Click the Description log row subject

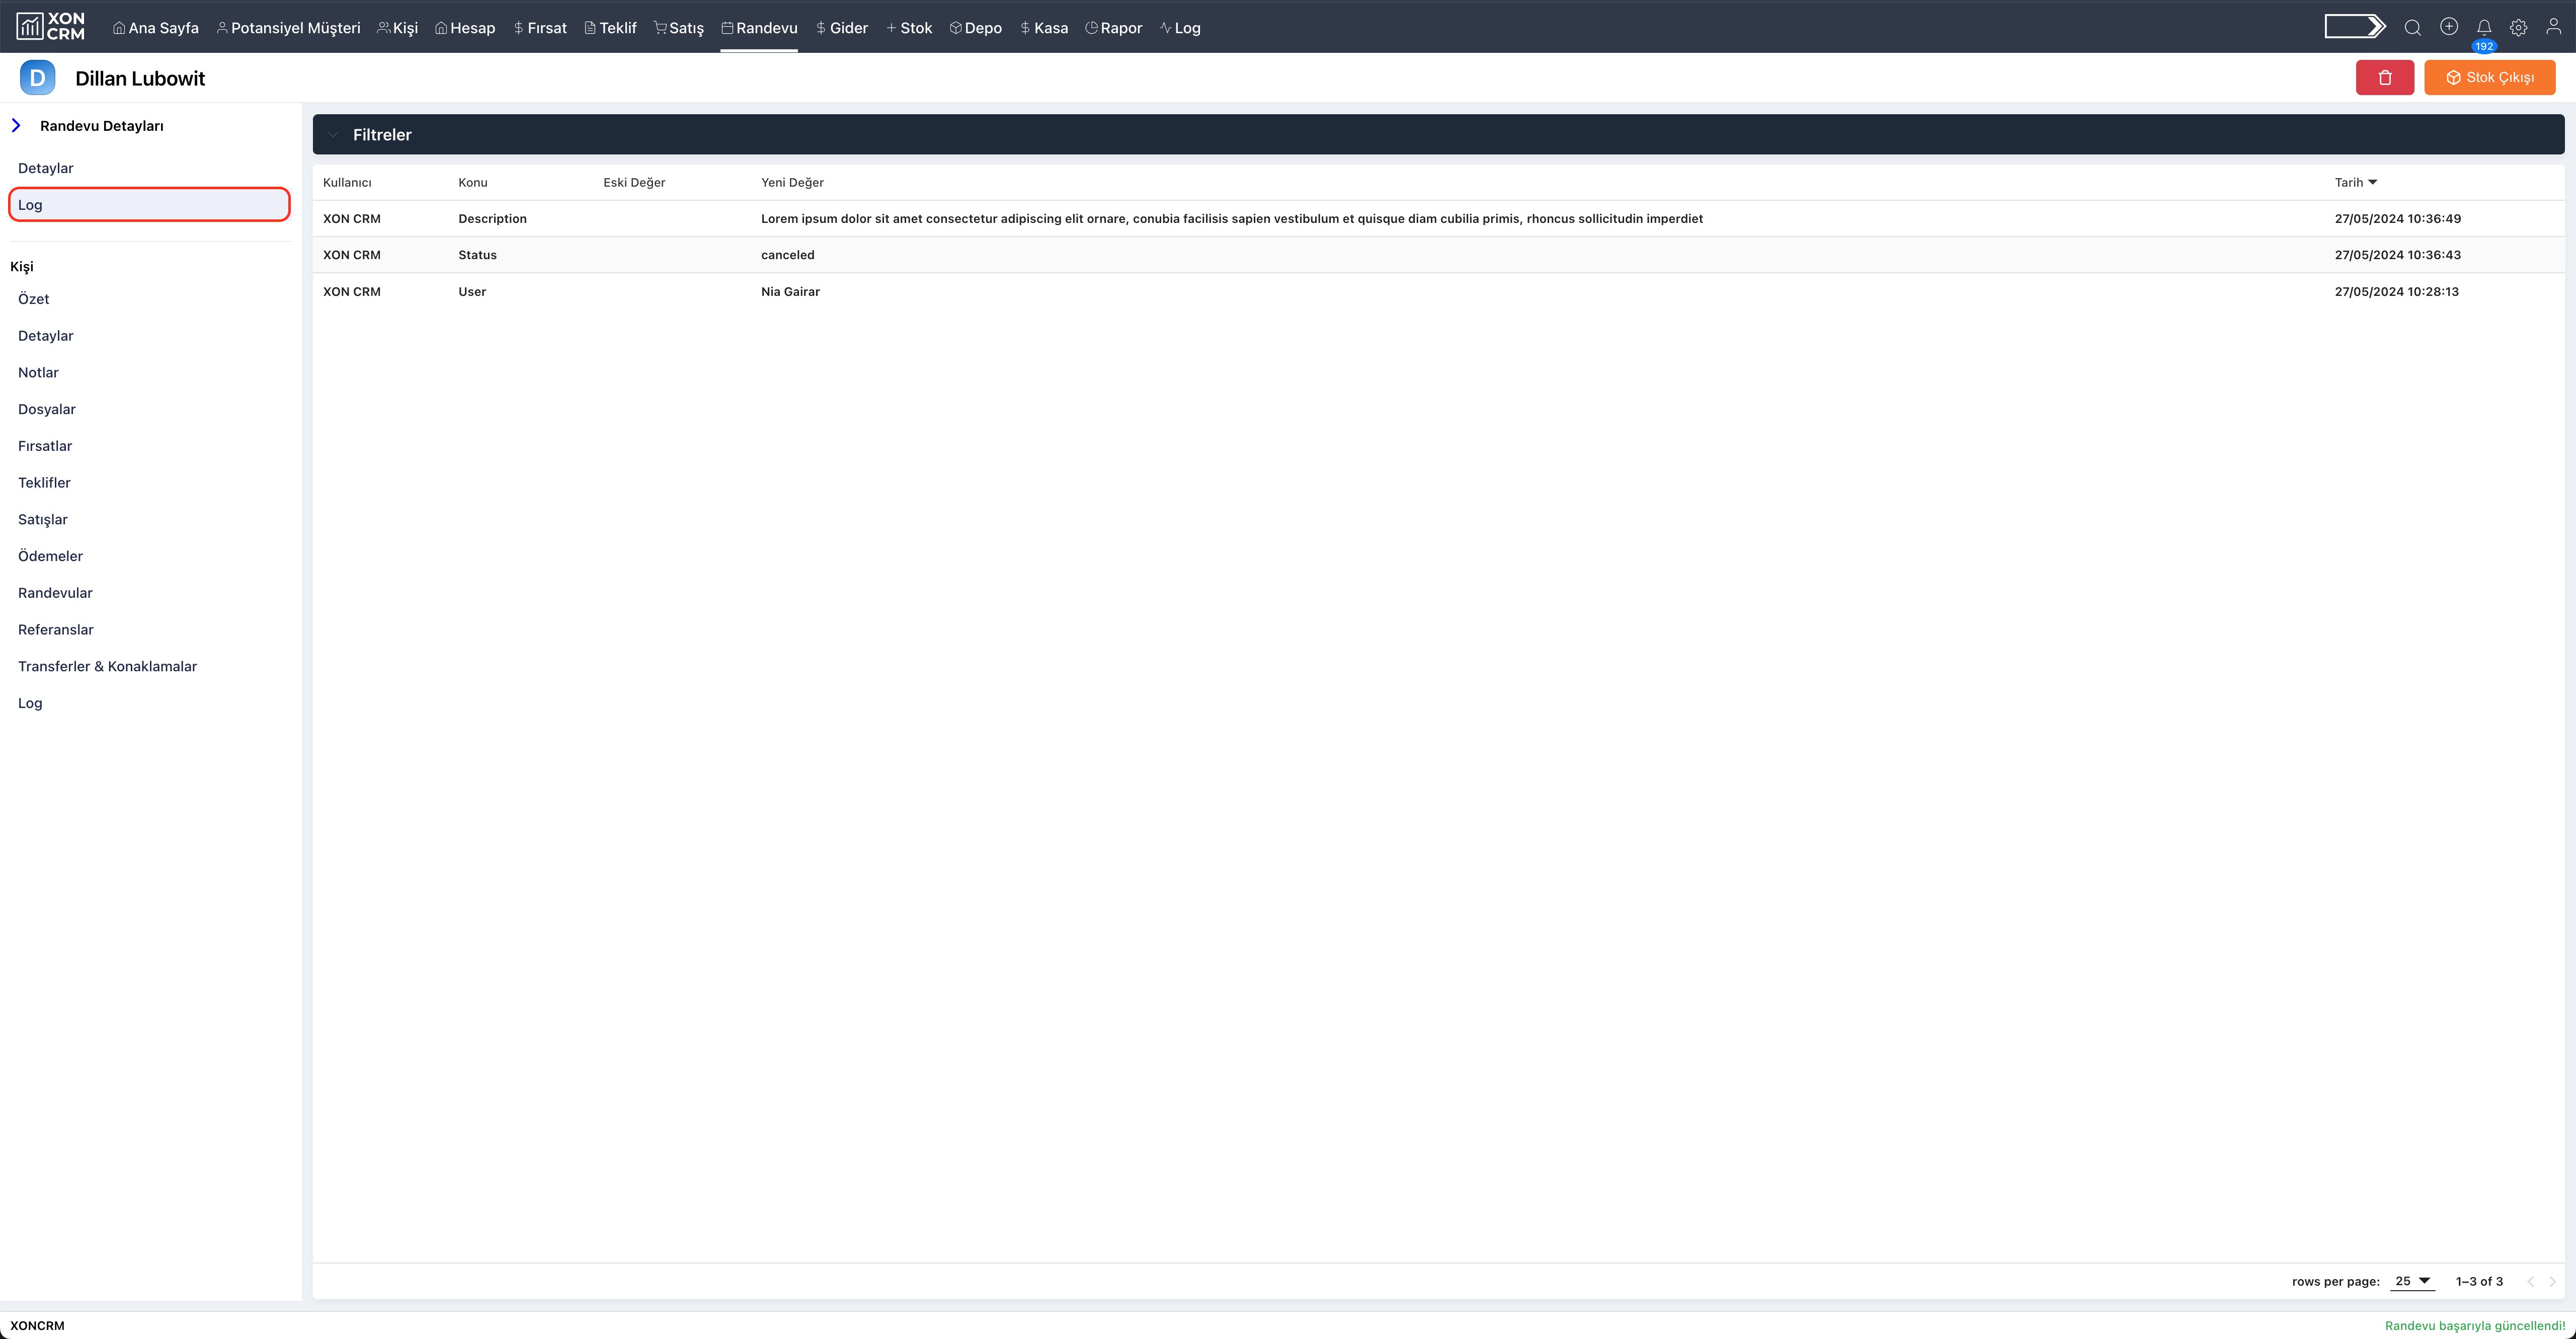point(492,218)
